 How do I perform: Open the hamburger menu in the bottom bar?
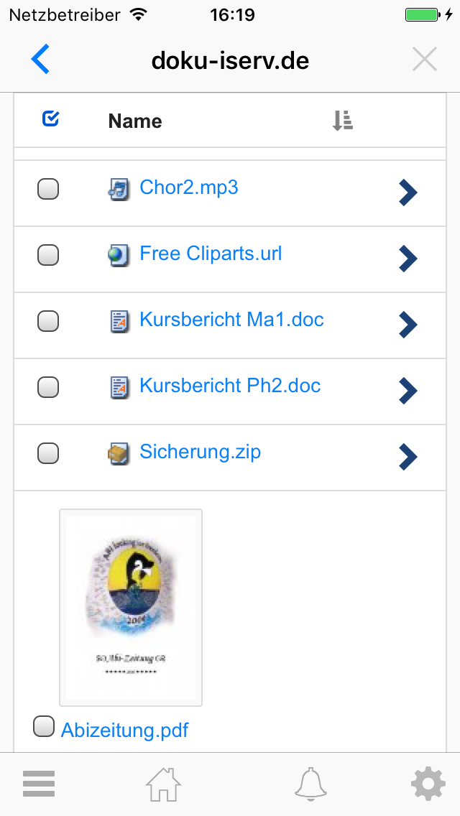click(x=38, y=783)
